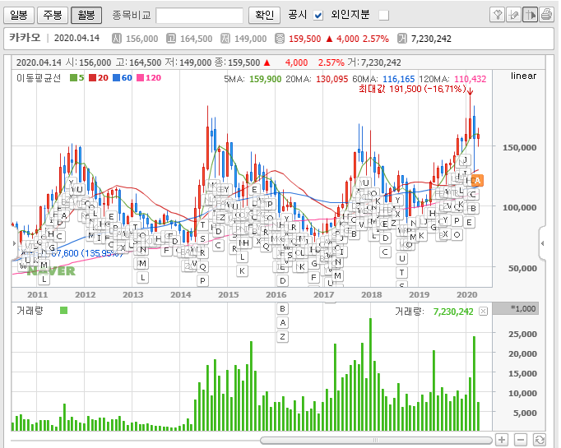Print the chart with printer icon
The width and height of the screenshot is (561, 448).
tap(546, 15)
